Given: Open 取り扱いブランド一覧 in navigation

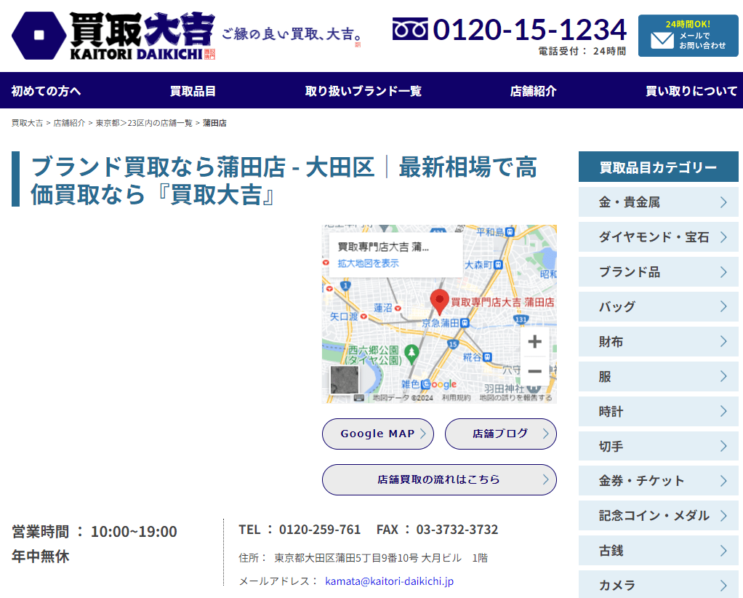Looking at the screenshot, I should click(x=363, y=91).
